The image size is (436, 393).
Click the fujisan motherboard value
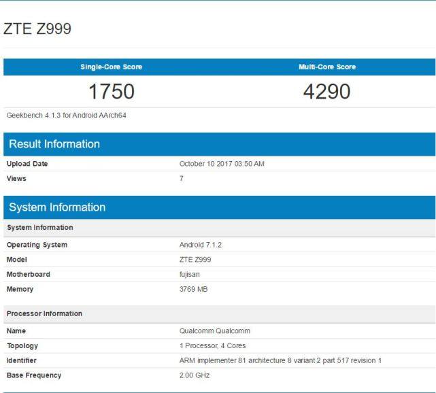click(x=189, y=274)
